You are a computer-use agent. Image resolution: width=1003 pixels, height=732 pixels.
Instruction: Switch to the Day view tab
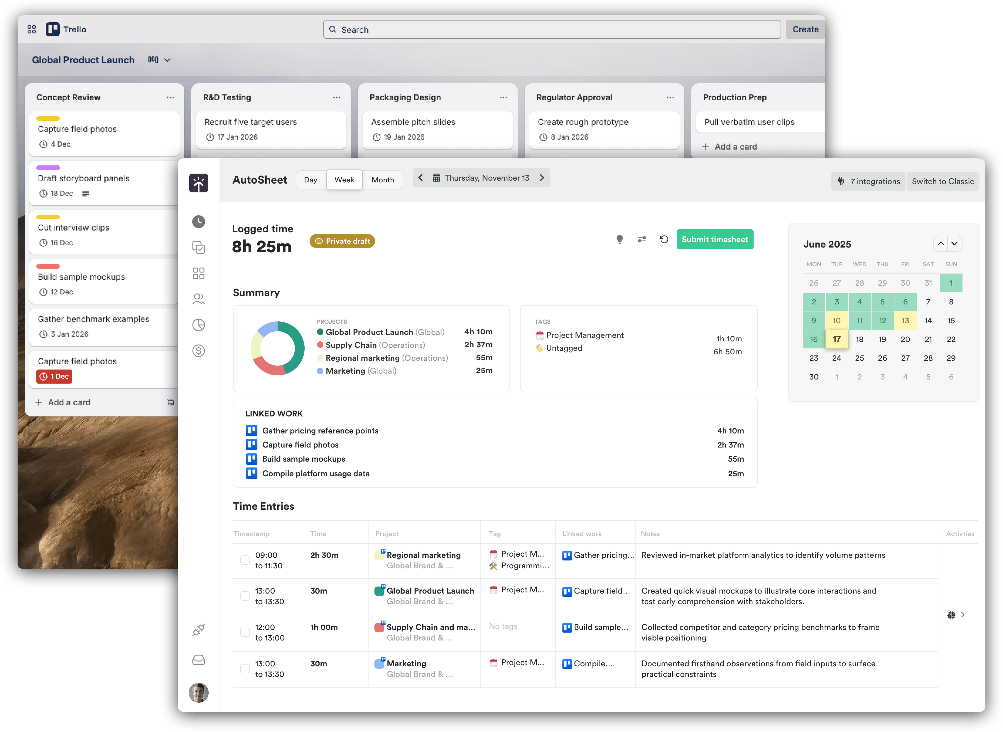click(x=310, y=180)
